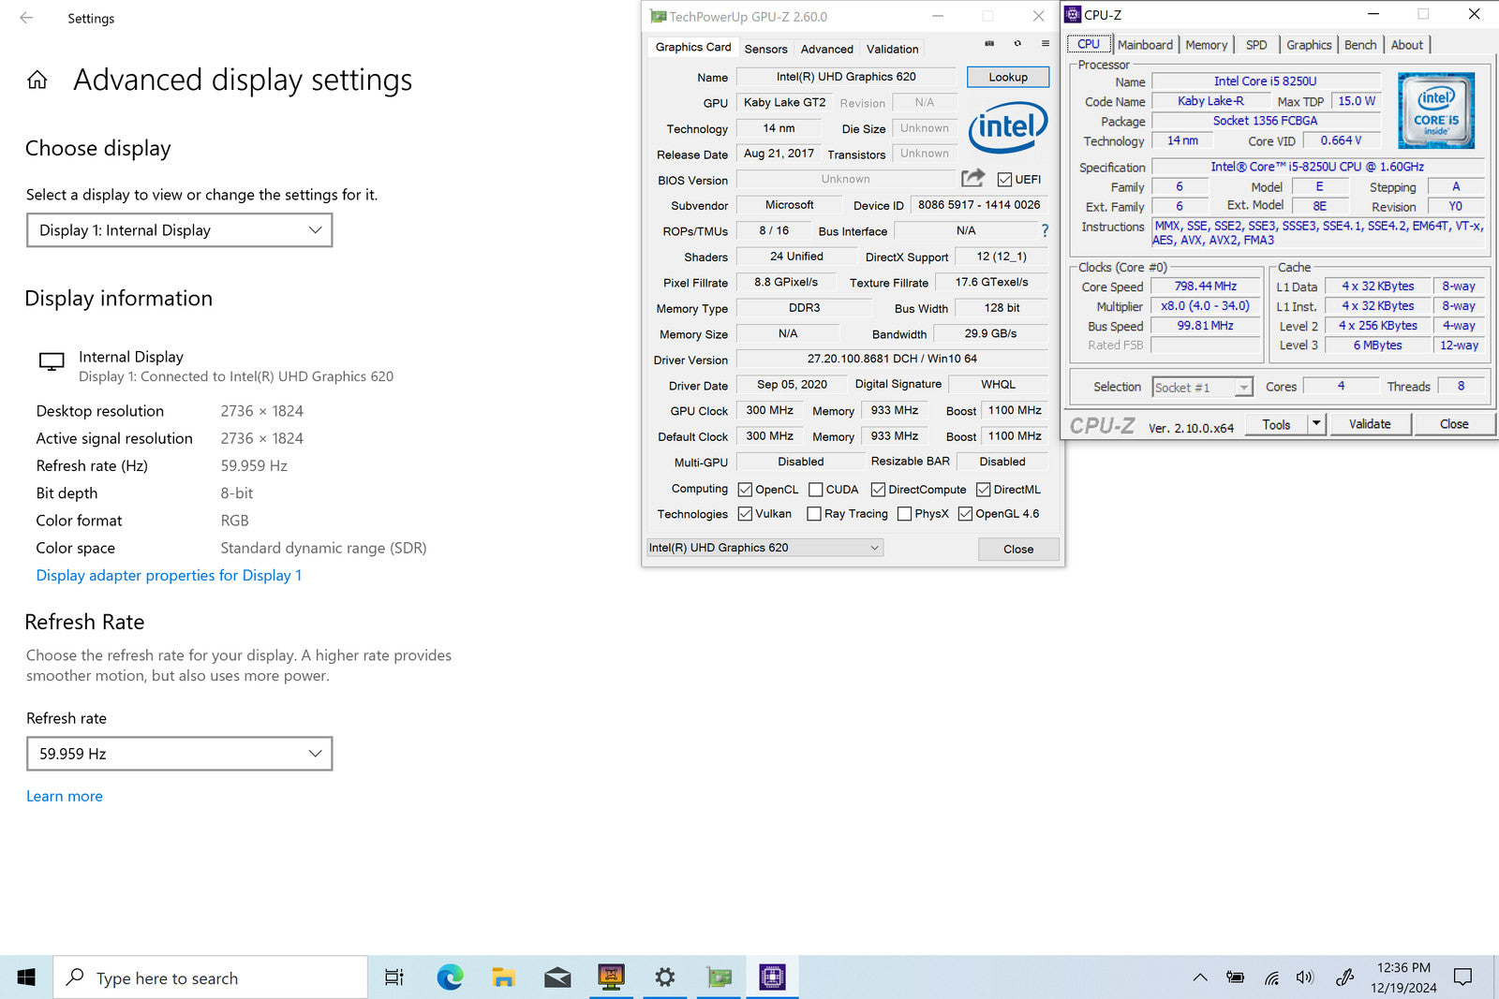Screen dimensions: 1499x999
Task: Click the taskbar search box
Action: click(211, 978)
